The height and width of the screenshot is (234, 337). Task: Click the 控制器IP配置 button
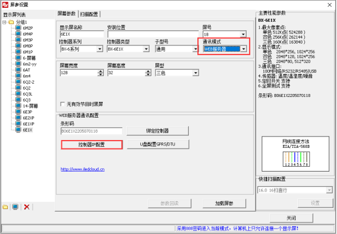coord(92,144)
